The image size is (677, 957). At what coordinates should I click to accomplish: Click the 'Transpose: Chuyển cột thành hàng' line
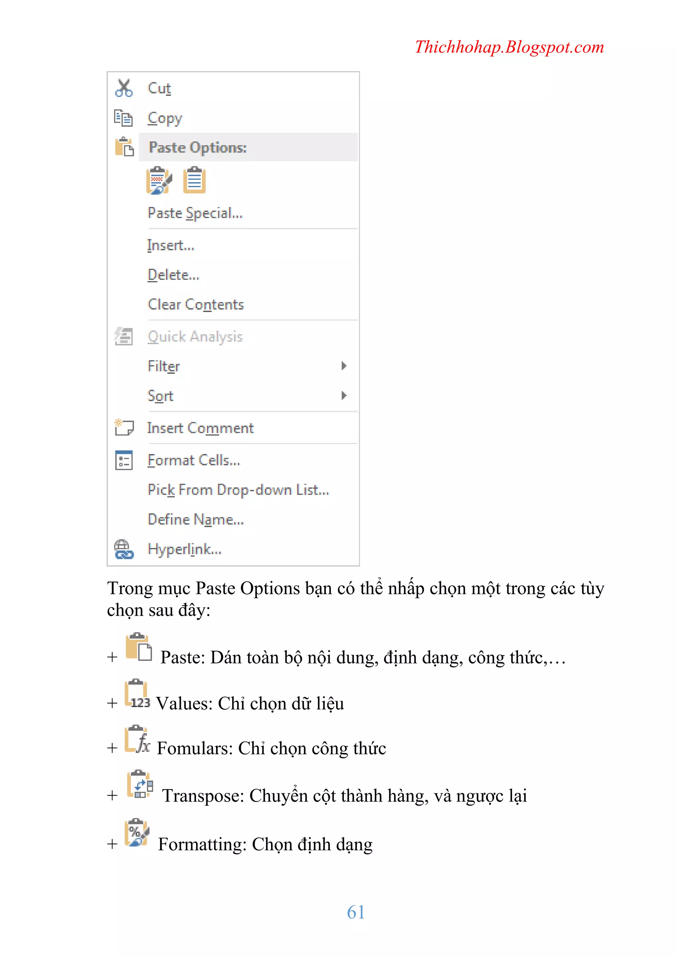(x=344, y=796)
